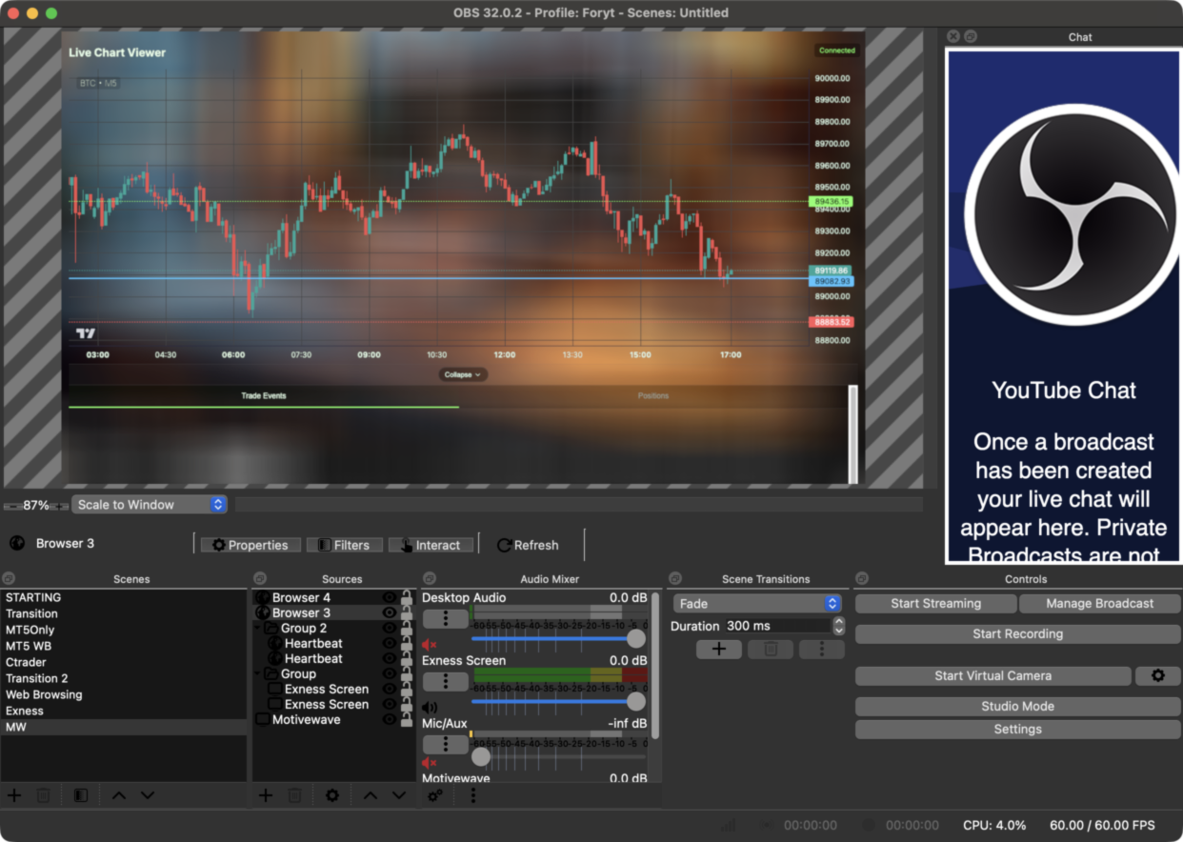Hide Browser 3 source using eye icon
The height and width of the screenshot is (842, 1183).
click(389, 612)
